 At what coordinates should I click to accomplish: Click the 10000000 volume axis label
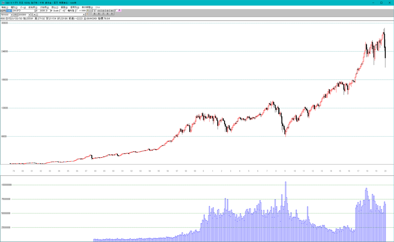tap(6, 185)
